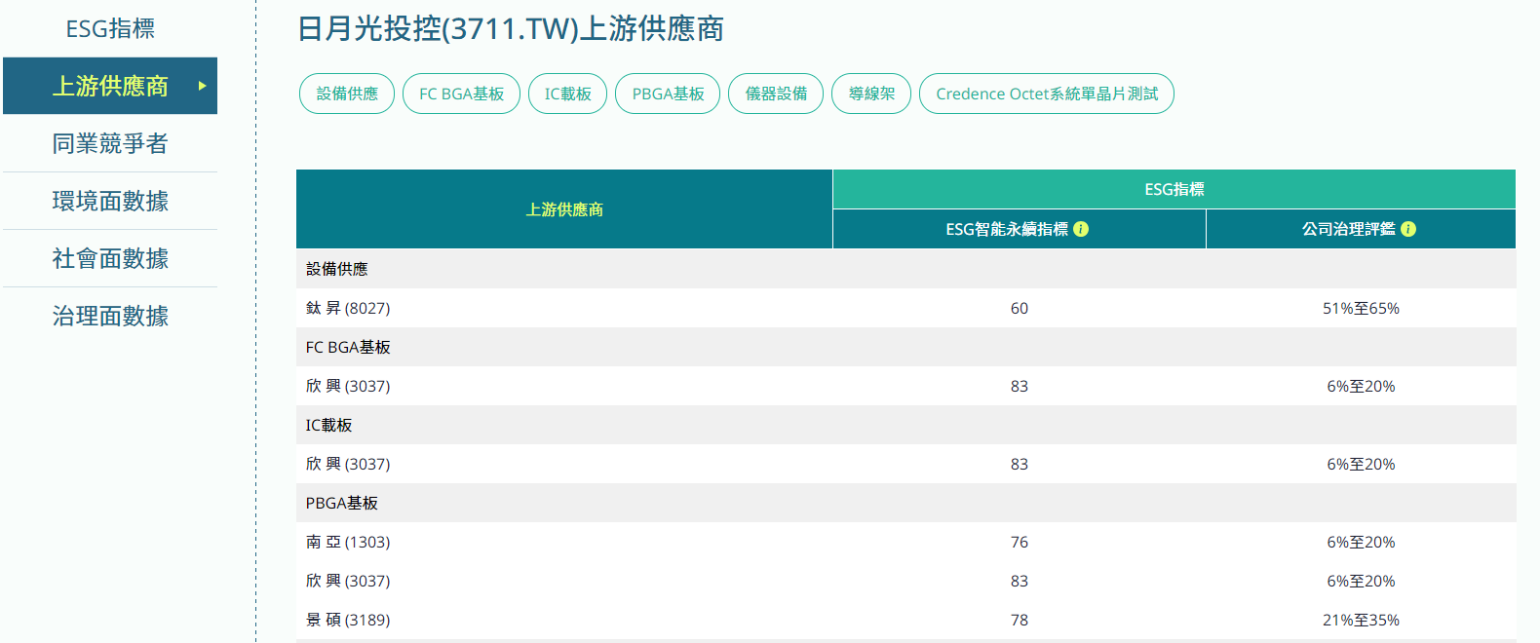Open ESG指標 in the sidebar
This screenshot has width=1540, height=643.
(x=110, y=29)
